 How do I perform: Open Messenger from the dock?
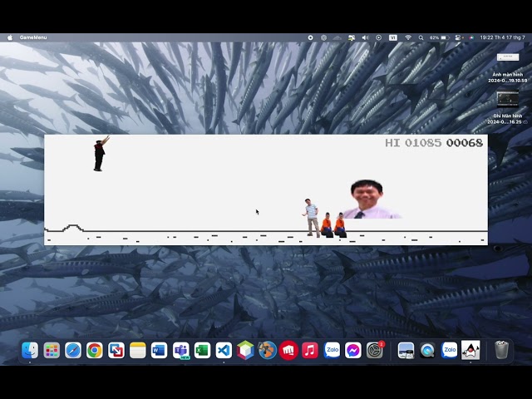[x=353, y=351]
